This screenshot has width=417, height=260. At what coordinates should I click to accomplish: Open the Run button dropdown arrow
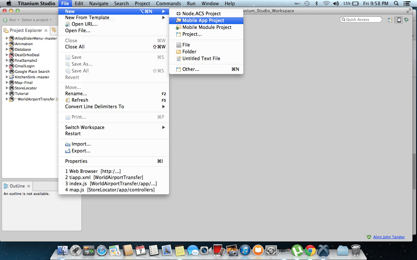click(19, 20)
